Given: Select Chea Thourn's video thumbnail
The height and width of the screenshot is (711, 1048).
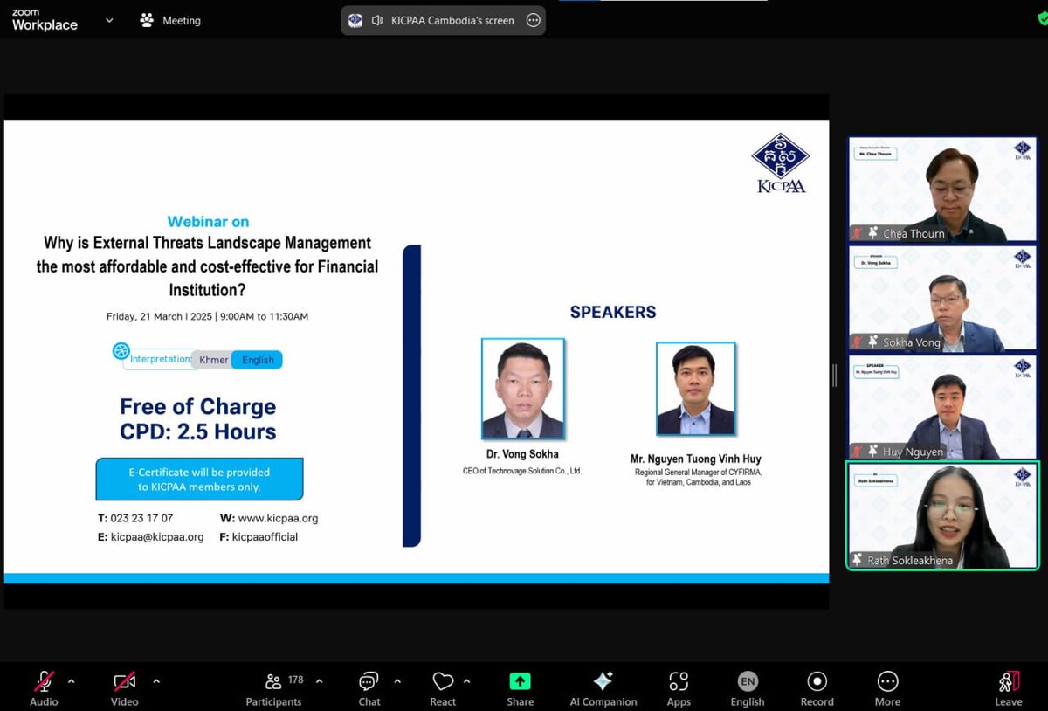Looking at the screenshot, I should [942, 189].
